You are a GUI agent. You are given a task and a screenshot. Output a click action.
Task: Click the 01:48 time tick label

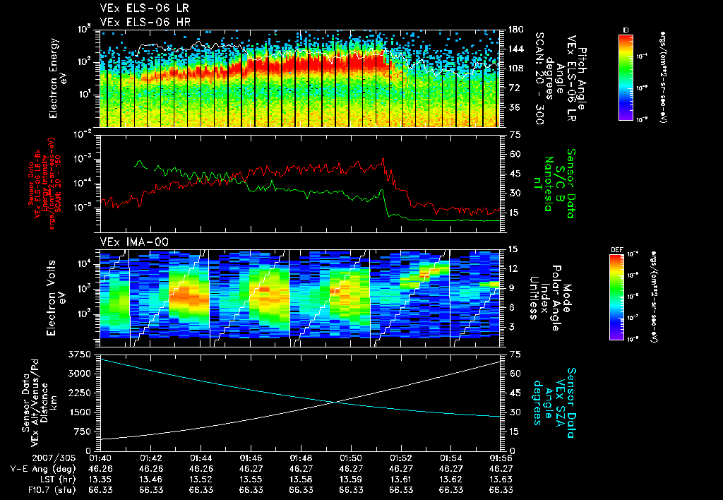(301, 458)
